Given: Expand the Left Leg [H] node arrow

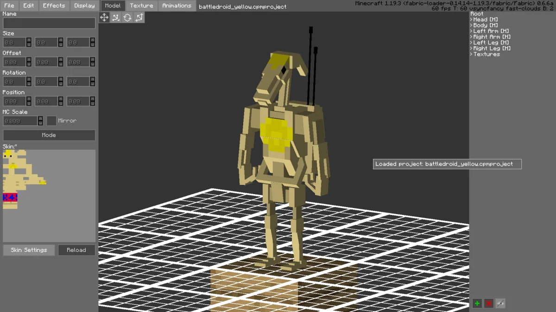Looking at the screenshot, I should coord(471,43).
